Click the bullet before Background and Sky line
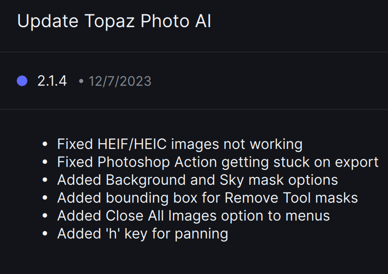 pos(45,180)
